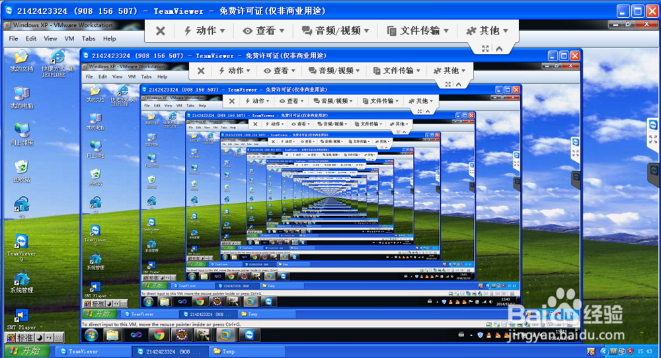
Task: Toggle half/full width moon on outermost IME bar
Action: (39, 338)
